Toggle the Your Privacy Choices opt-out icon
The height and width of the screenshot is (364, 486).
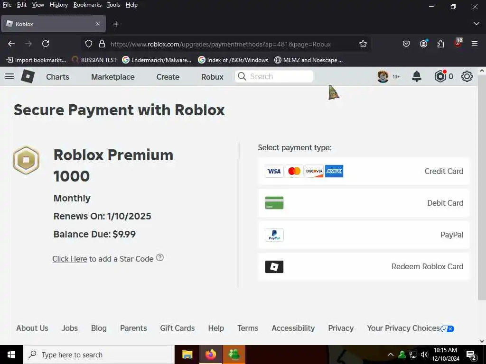tap(447, 329)
